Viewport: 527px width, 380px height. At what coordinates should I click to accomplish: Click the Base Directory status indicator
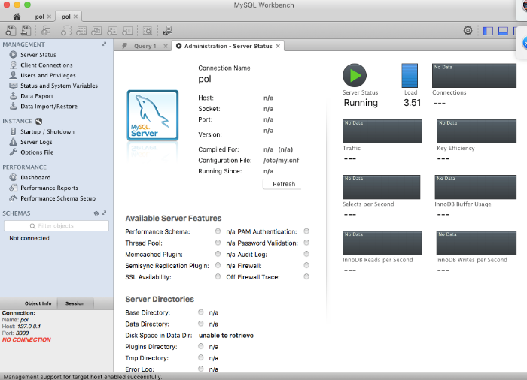(201, 312)
